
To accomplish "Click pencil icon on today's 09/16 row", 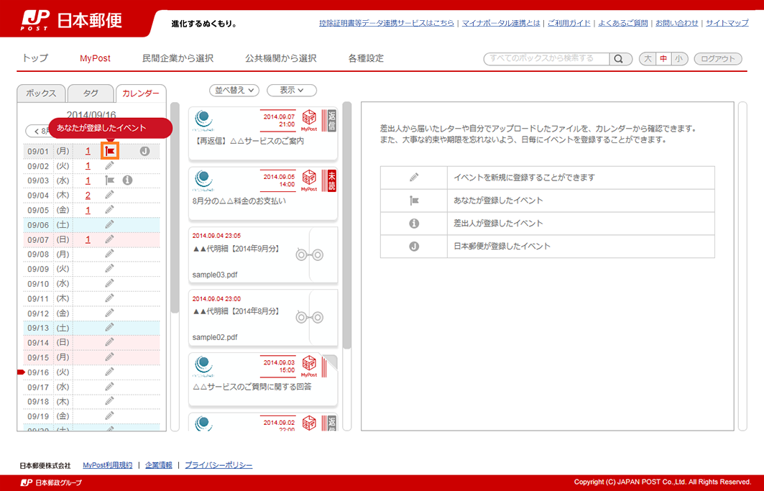I will [x=110, y=372].
